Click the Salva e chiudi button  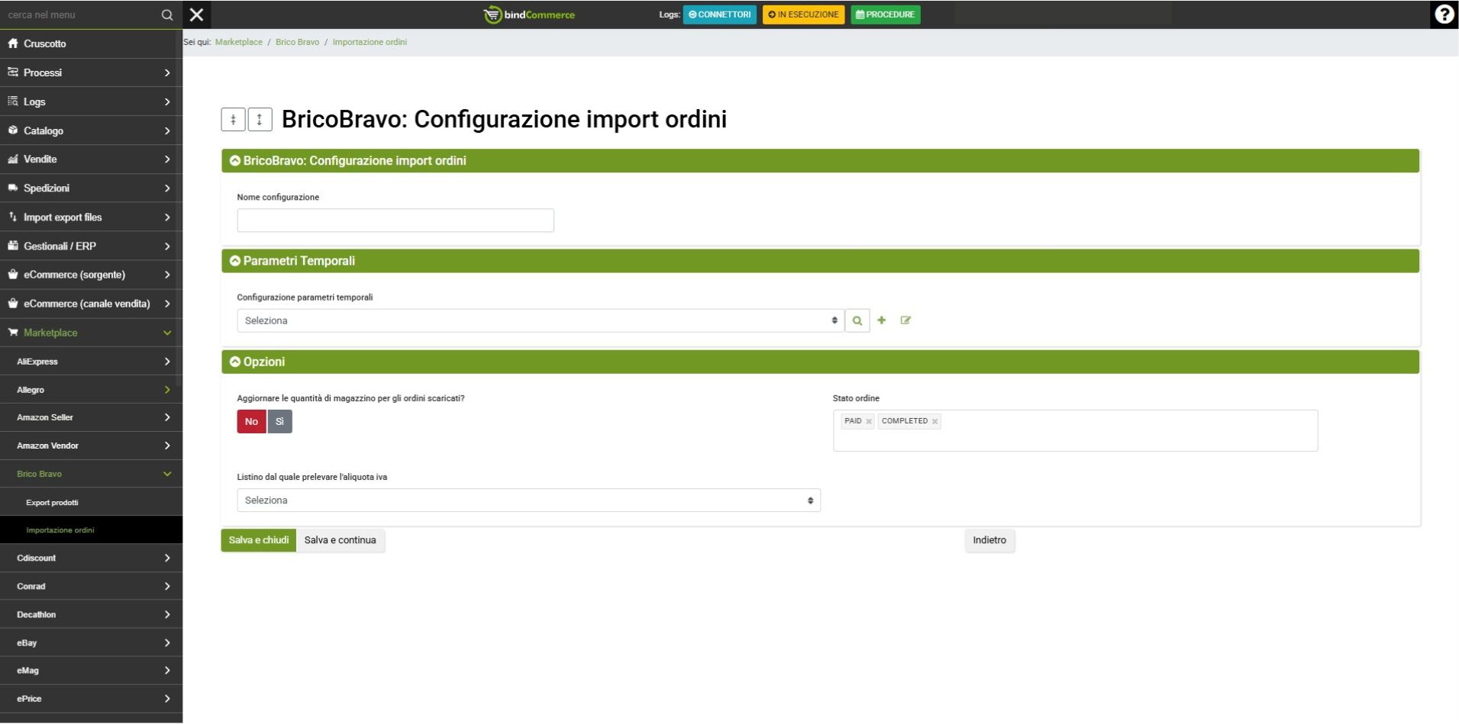click(258, 540)
